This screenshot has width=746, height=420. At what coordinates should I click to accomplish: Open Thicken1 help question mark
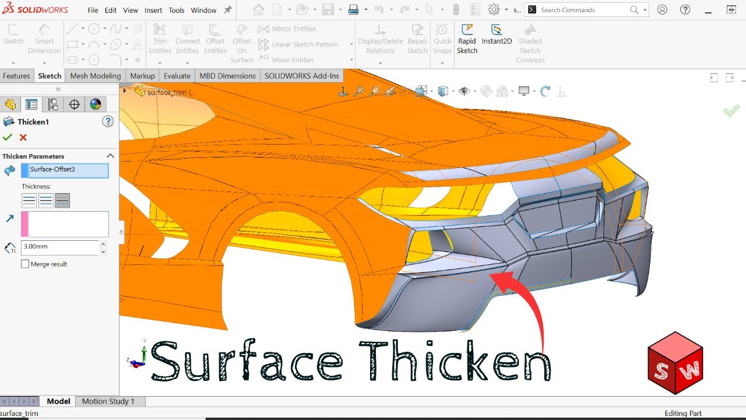click(108, 121)
